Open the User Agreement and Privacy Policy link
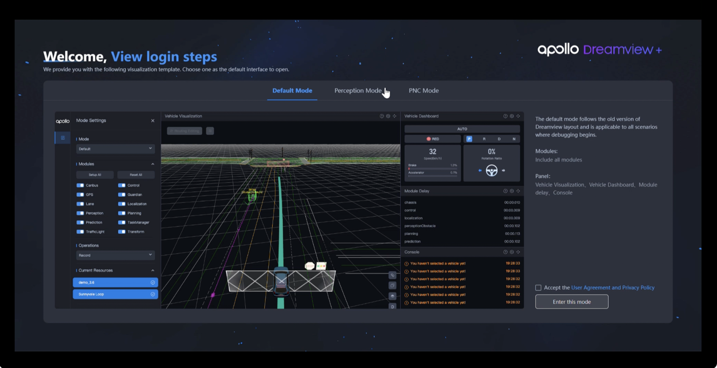This screenshot has height=368, width=717. (612, 287)
